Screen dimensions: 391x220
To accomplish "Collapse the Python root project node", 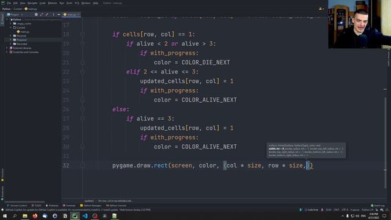I will pyautogui.click(x=7, y=20).
